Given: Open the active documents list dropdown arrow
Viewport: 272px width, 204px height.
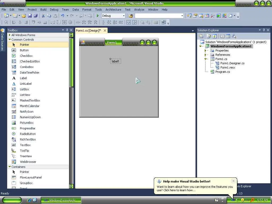Looking at the screenshot, I should coord(193,31).
